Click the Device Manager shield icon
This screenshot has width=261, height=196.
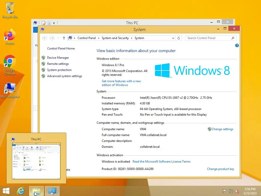43,58
